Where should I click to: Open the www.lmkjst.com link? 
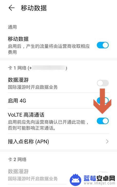(99, 183)
